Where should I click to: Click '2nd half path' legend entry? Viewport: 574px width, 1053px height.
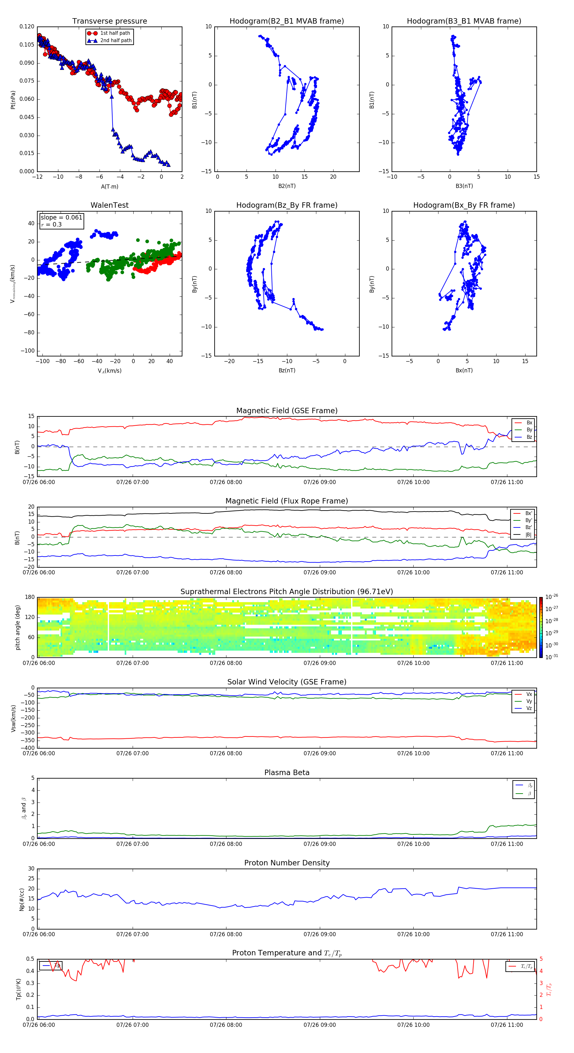coord(109,41)
